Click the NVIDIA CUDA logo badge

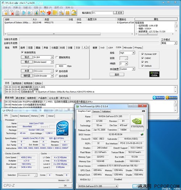[x=154, y=74]
